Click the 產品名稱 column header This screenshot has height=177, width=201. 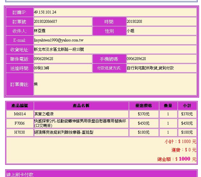click(81, 106)
